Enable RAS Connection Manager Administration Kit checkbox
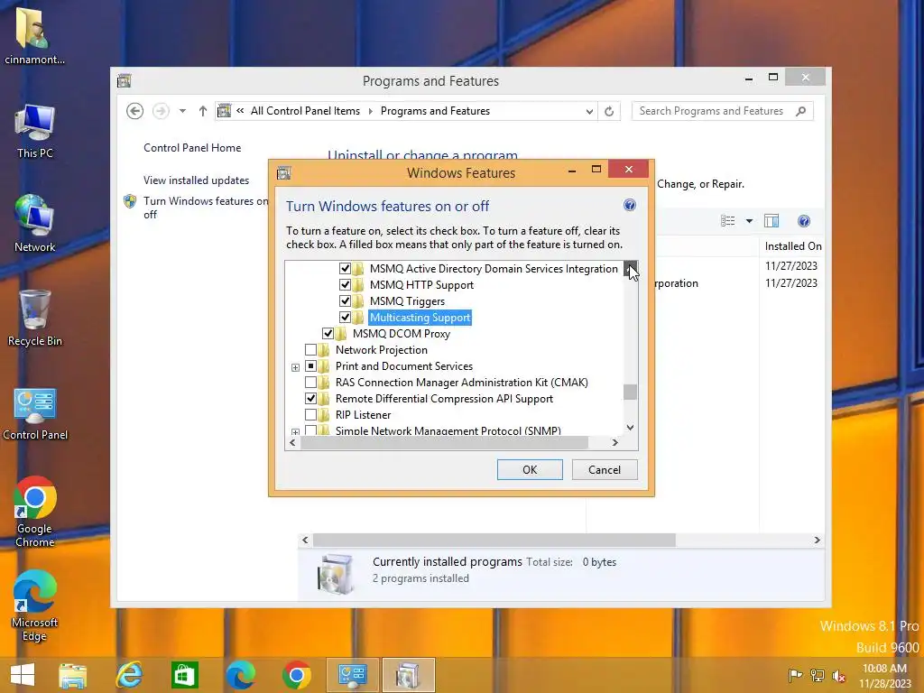The width and height of the screenshot is (924, 693). 310,383
